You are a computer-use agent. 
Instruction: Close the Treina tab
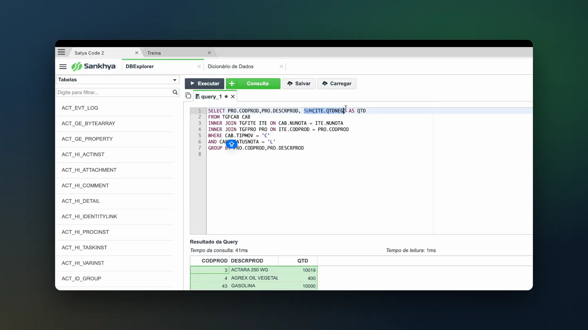(209, 53)
